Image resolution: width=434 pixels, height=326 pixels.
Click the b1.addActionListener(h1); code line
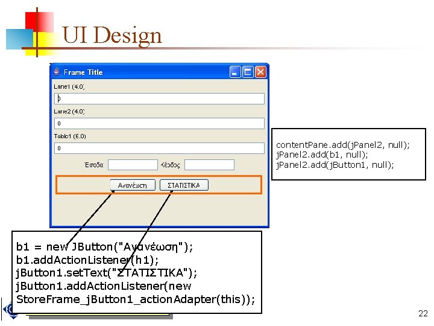point(87,260)
